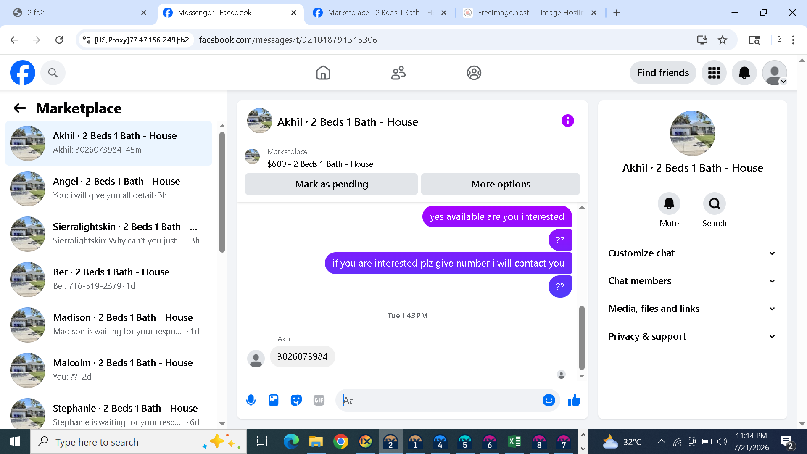Open the Facebook search magnifier

pyautogui.click(x=53, y=73)
